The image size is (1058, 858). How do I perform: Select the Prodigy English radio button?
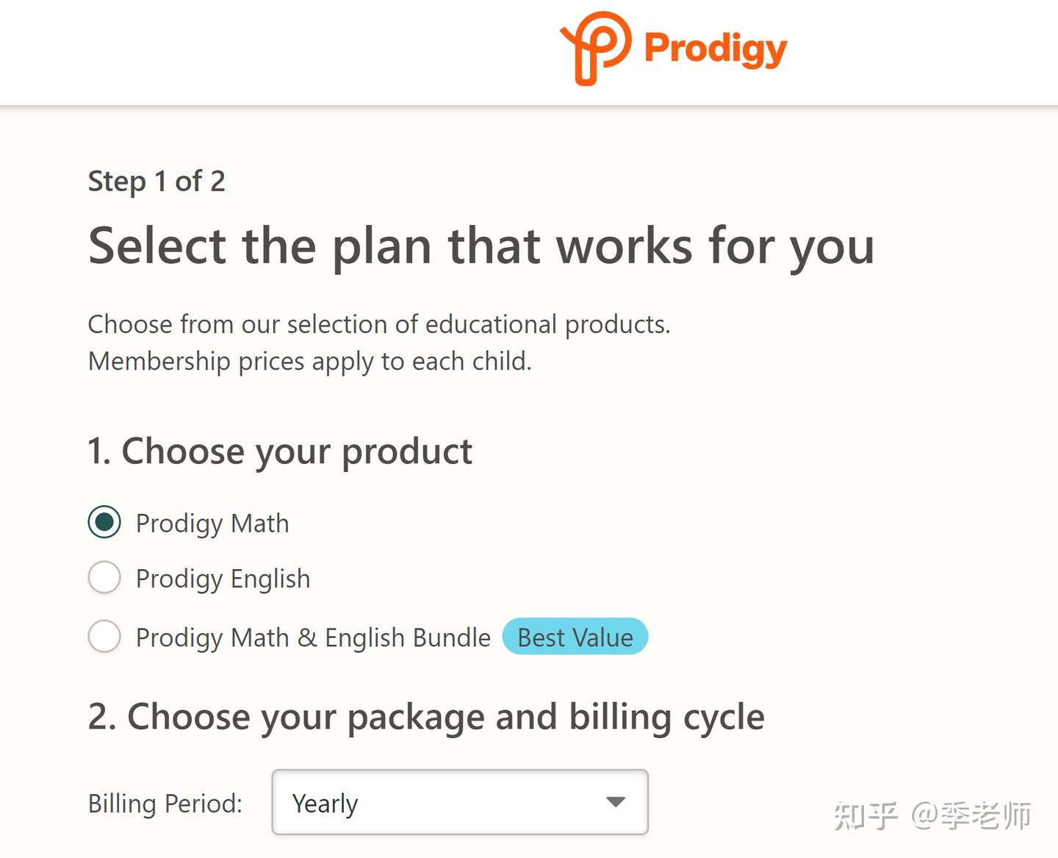pyautogui.click(x=104, y=578)
